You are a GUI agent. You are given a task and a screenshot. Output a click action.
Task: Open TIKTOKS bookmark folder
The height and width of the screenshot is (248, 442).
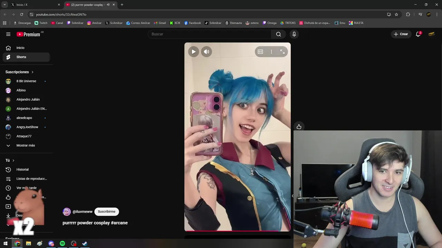coord(288,23)
